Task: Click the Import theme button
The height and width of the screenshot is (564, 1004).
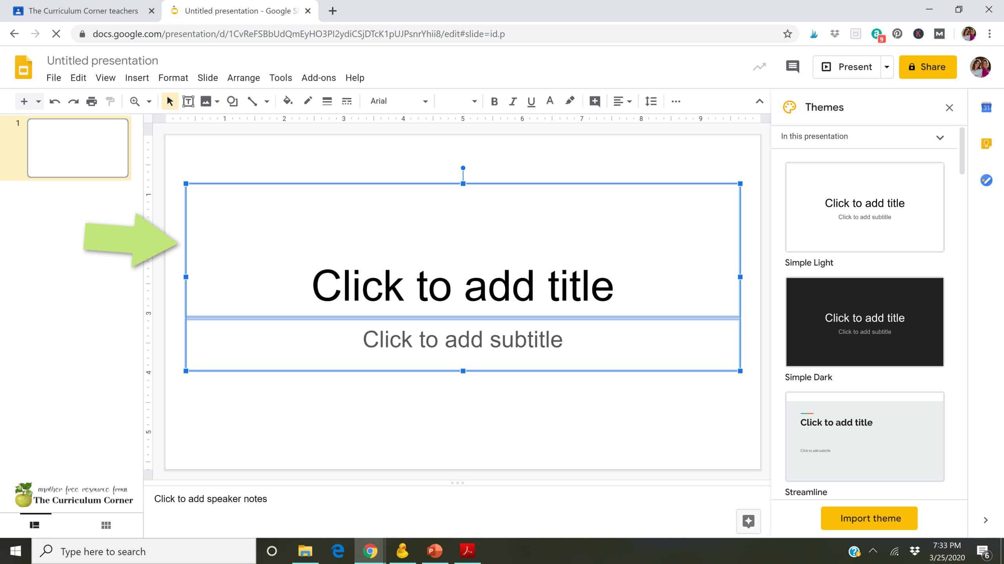Action: 869,518
